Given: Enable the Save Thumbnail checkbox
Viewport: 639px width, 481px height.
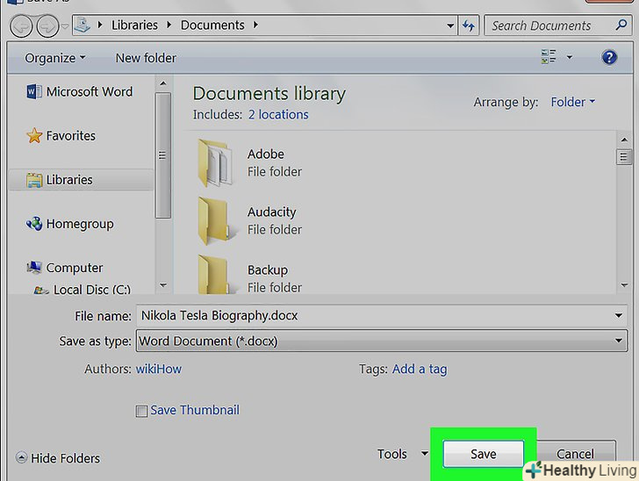Looking at the screenshot, I should pos(141,411).
